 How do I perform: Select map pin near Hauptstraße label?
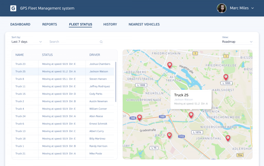click(169, 65)
